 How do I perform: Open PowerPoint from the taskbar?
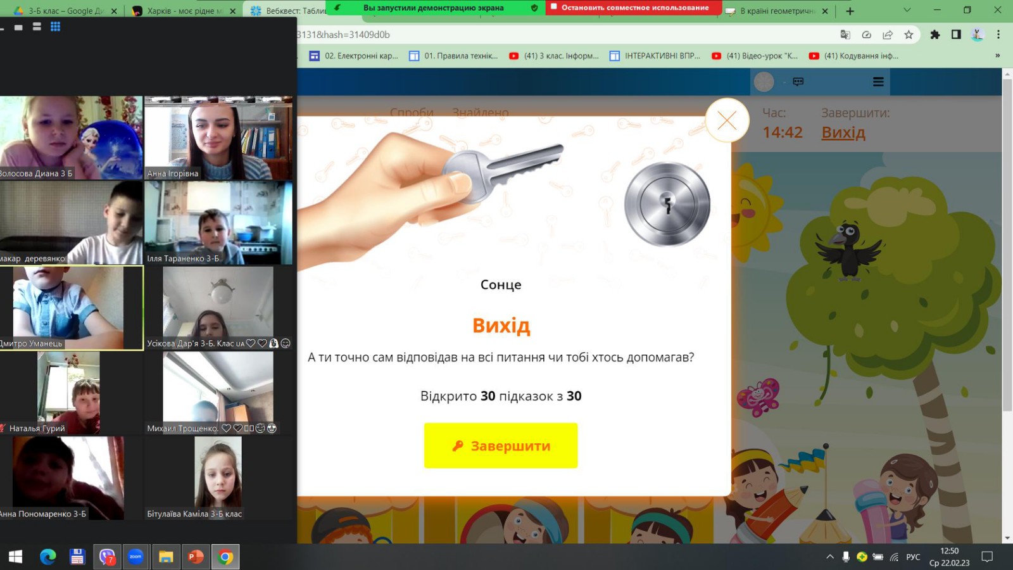click(196, 557)
